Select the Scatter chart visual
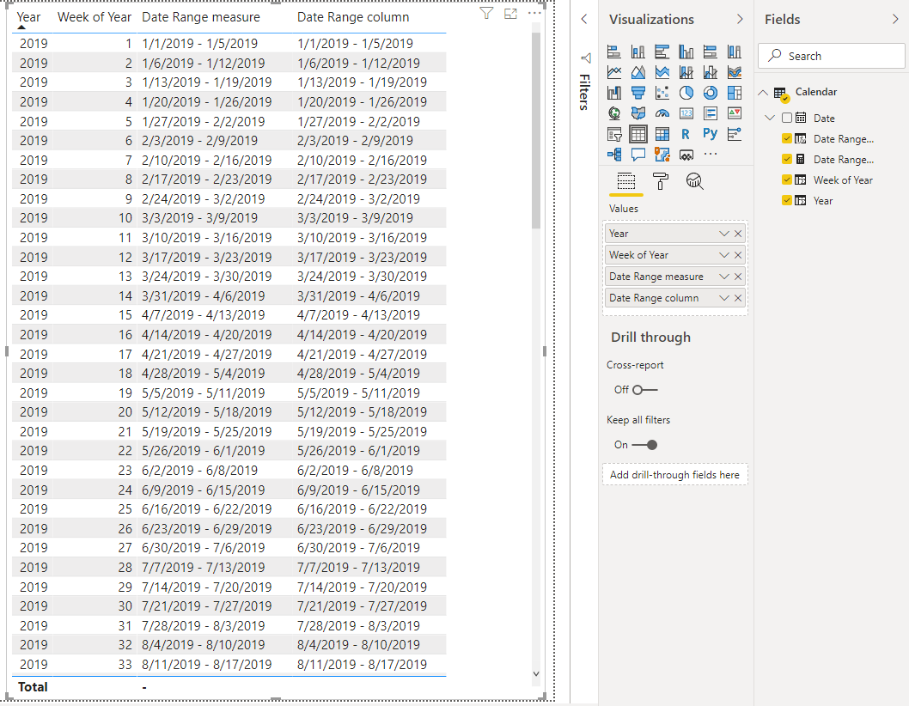The width and height of the screenshot is (909, 706). 662,93
